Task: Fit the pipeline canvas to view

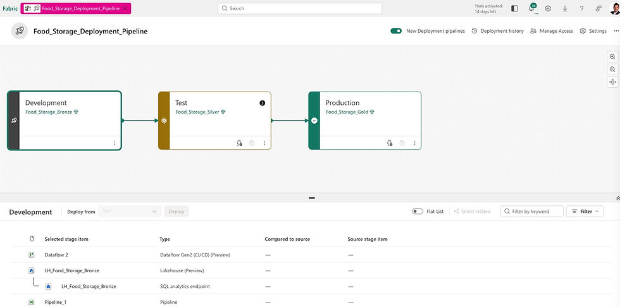Action: pos(612,82)
